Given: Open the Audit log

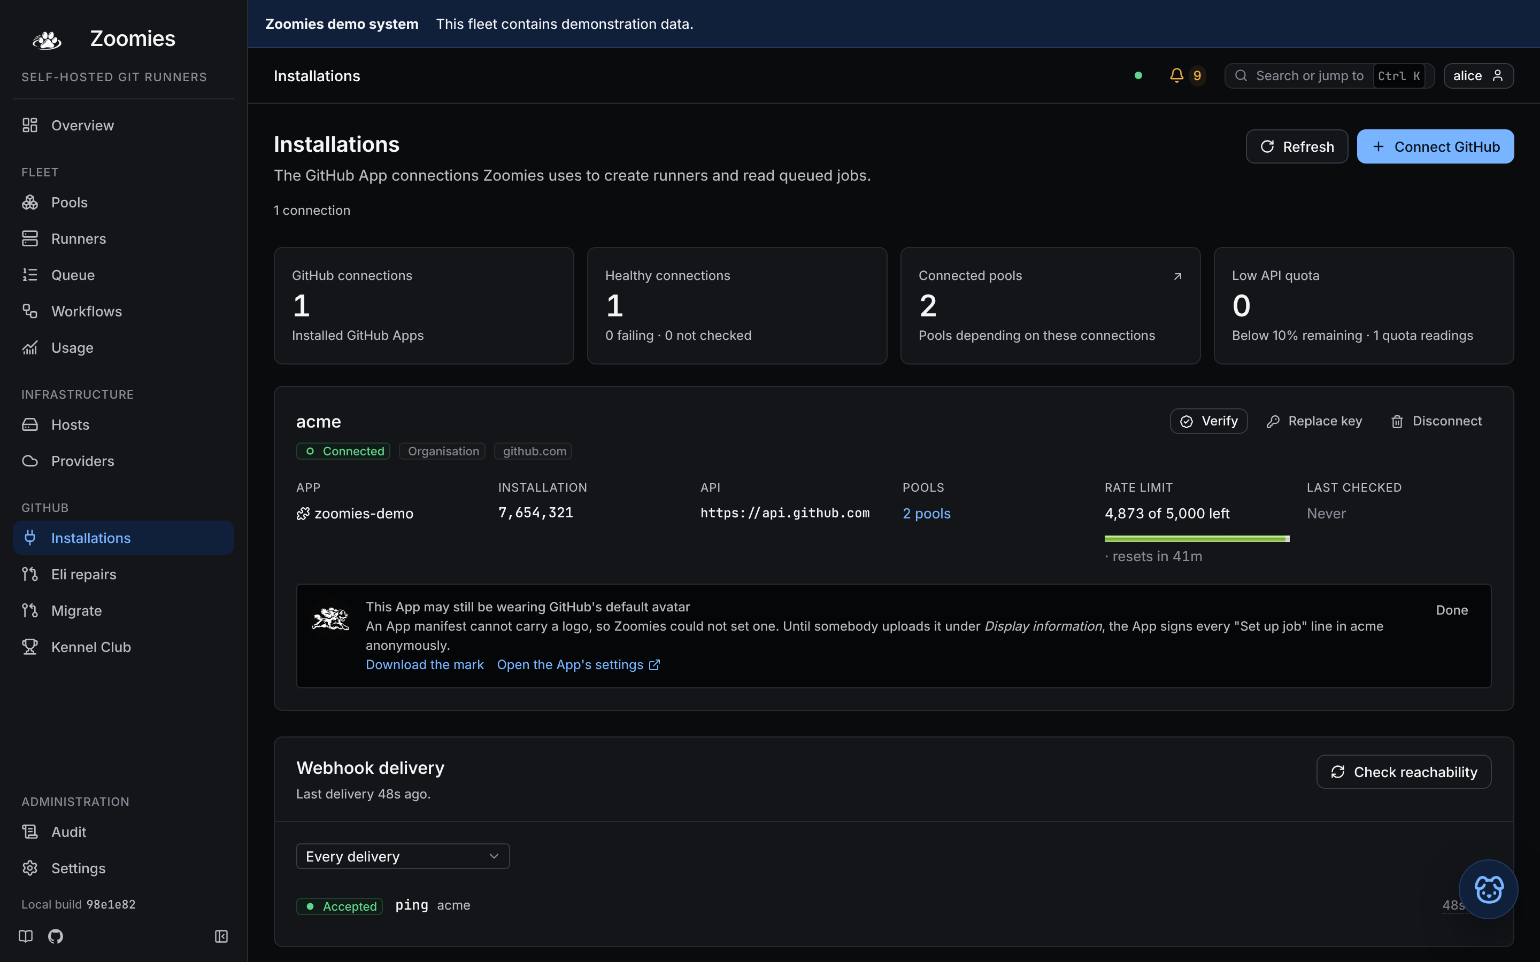Looking at the screenshot, I should 124,832.
